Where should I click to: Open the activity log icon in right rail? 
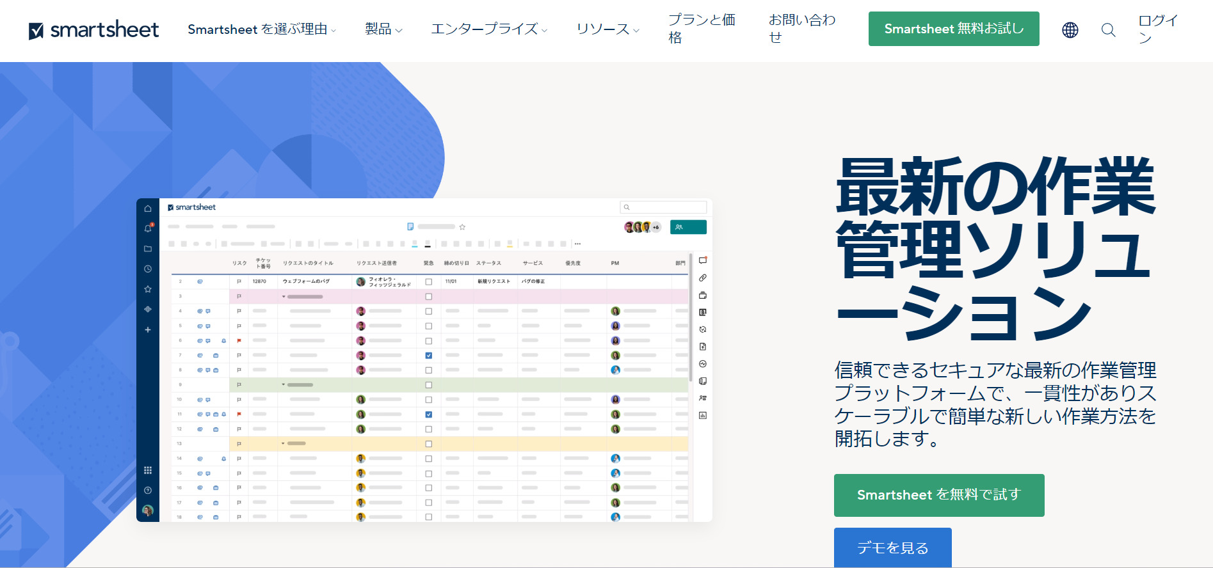coord(703,364)
